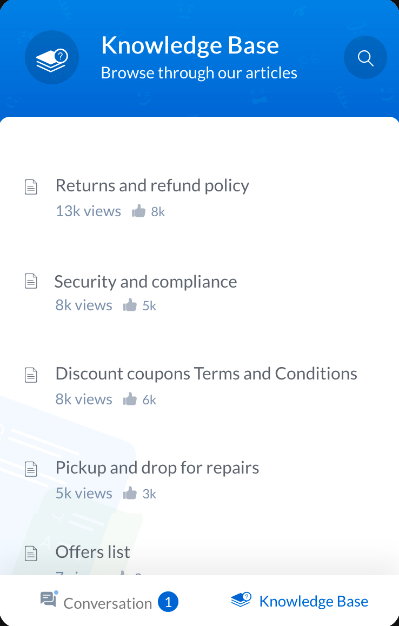Click the Knowledge Base header book icon
399x626 pixels.
click(52, 58)
